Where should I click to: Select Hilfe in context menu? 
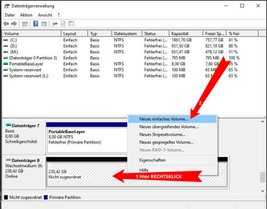(x=172, y=170)
